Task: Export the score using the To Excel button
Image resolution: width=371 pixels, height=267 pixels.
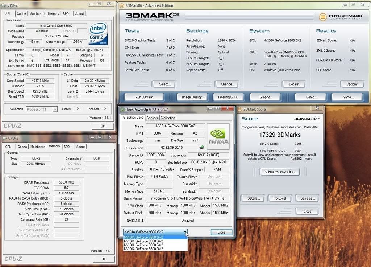Action: (x=280, y=198)
